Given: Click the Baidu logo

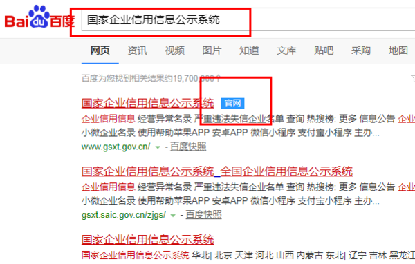Looking at the screenshot, I should click(x=39, y=17).
